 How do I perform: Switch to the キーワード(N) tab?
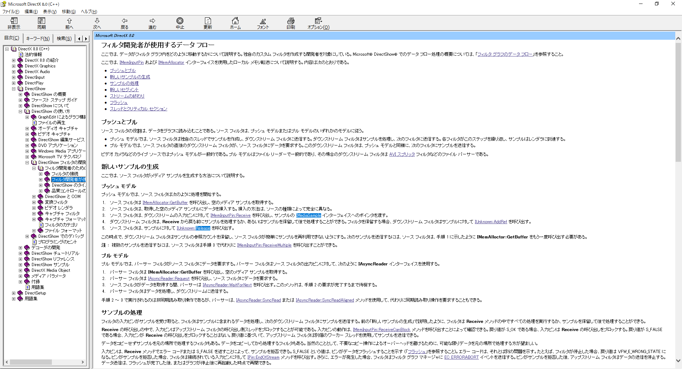click(38, 38)
